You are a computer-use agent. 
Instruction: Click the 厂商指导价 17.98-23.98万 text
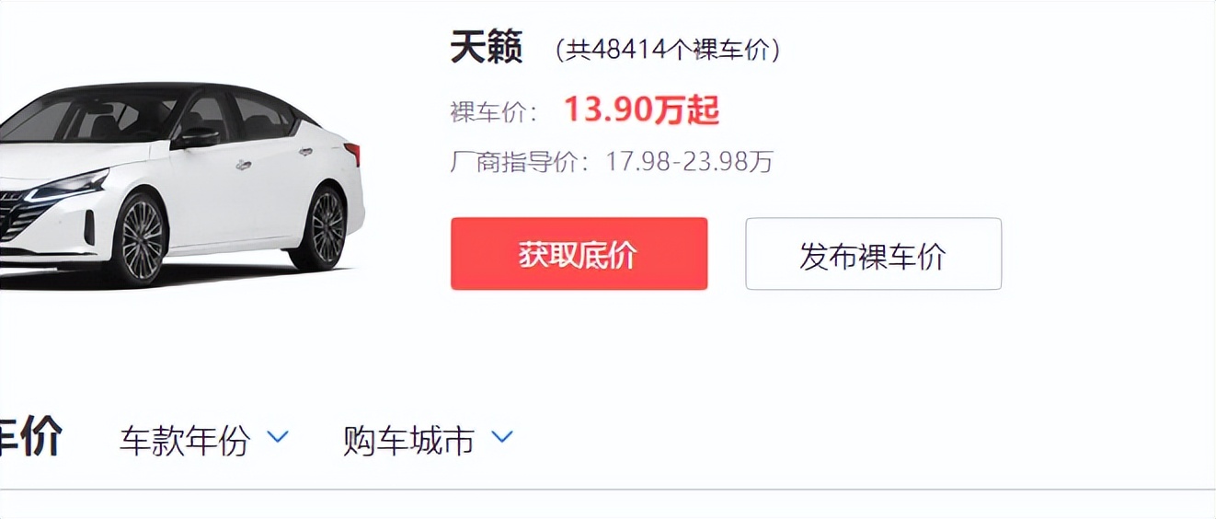(612, 162)
